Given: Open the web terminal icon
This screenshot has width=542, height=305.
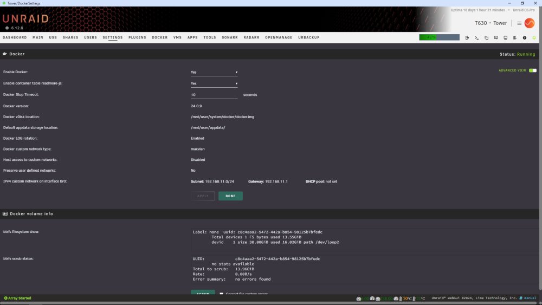Looking at the screenshot, I should click(x=476, y=37).
